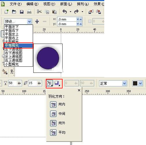The height and width of the screenshot is (145, 146).
Task: Click the plus add preset button
Action: (x=37, y=21)
